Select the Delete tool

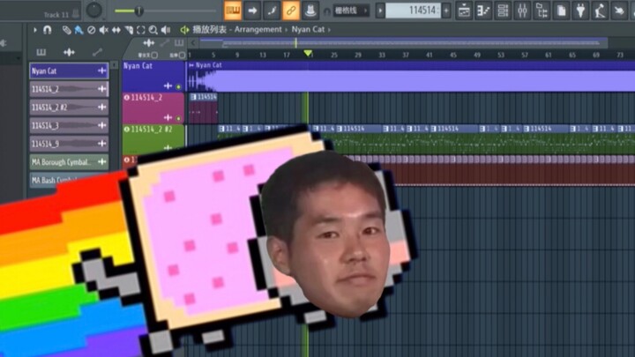(92, 30)
